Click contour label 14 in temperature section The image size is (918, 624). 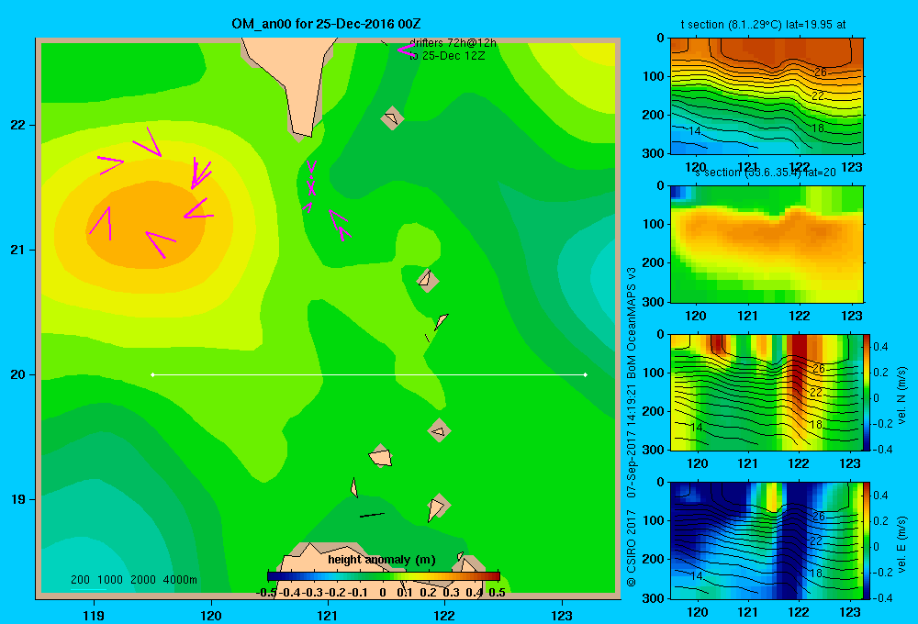[694, 130]
